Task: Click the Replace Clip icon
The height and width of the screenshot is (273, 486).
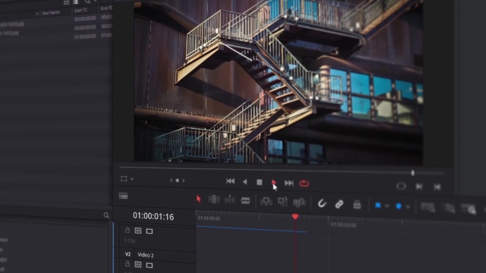Action: [299, 202]
